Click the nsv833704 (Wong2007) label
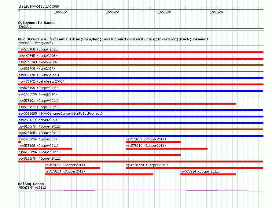Viewport: 272px width, 208px height. tap(37, 69)
